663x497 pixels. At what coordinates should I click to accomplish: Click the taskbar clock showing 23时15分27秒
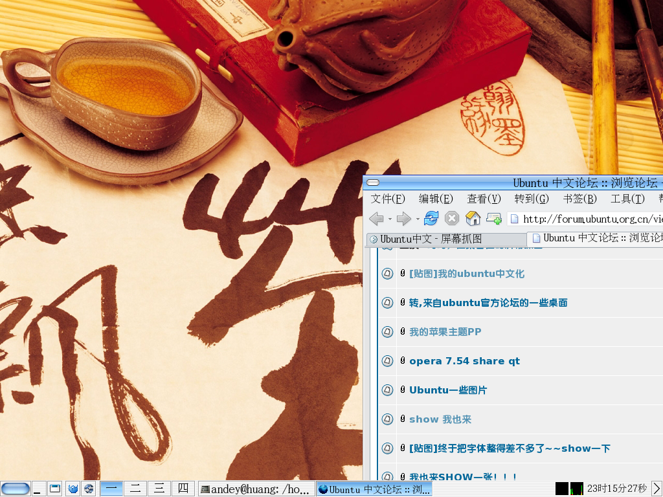[617, 489]
